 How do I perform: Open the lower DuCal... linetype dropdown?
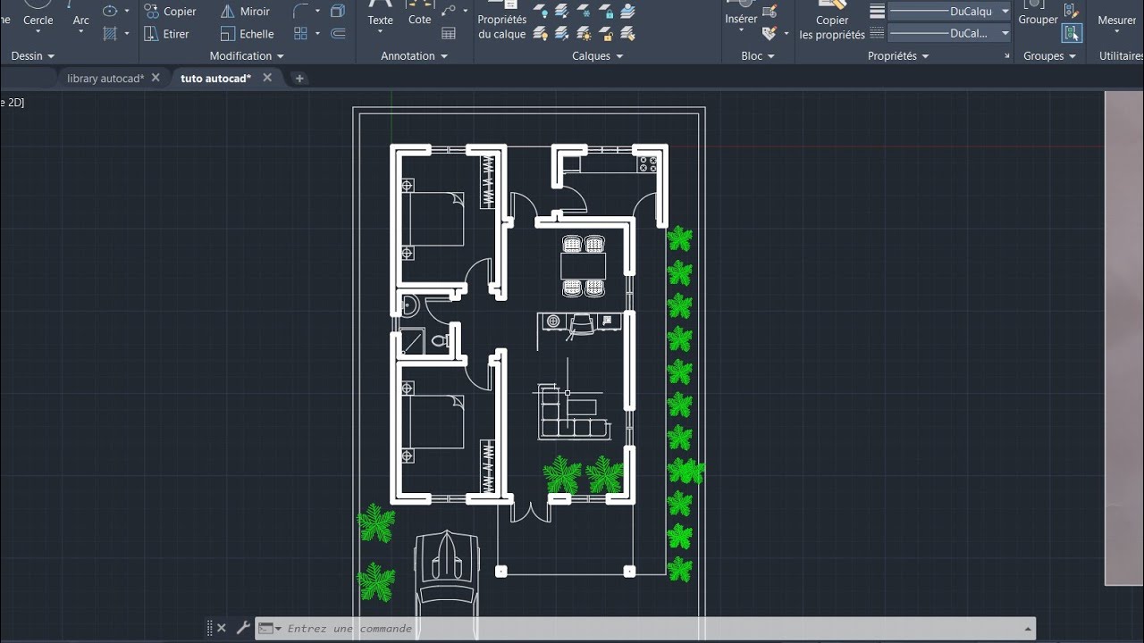click(x=1005, y=33)
